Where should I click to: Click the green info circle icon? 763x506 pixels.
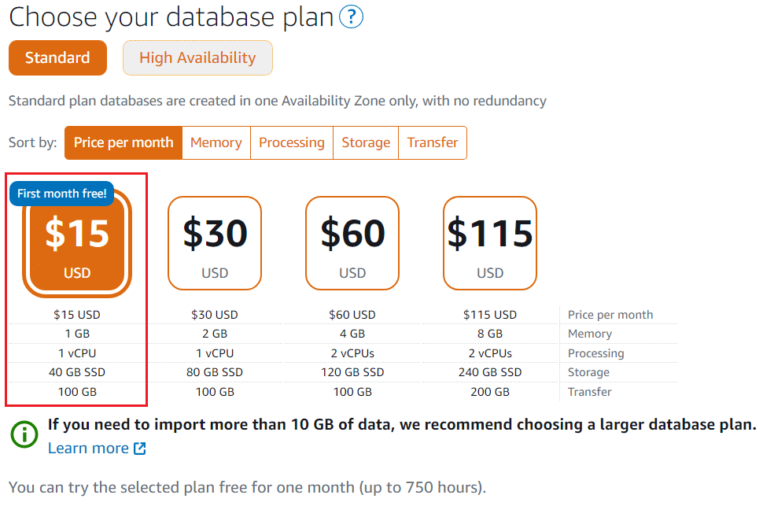pos(24,434)
